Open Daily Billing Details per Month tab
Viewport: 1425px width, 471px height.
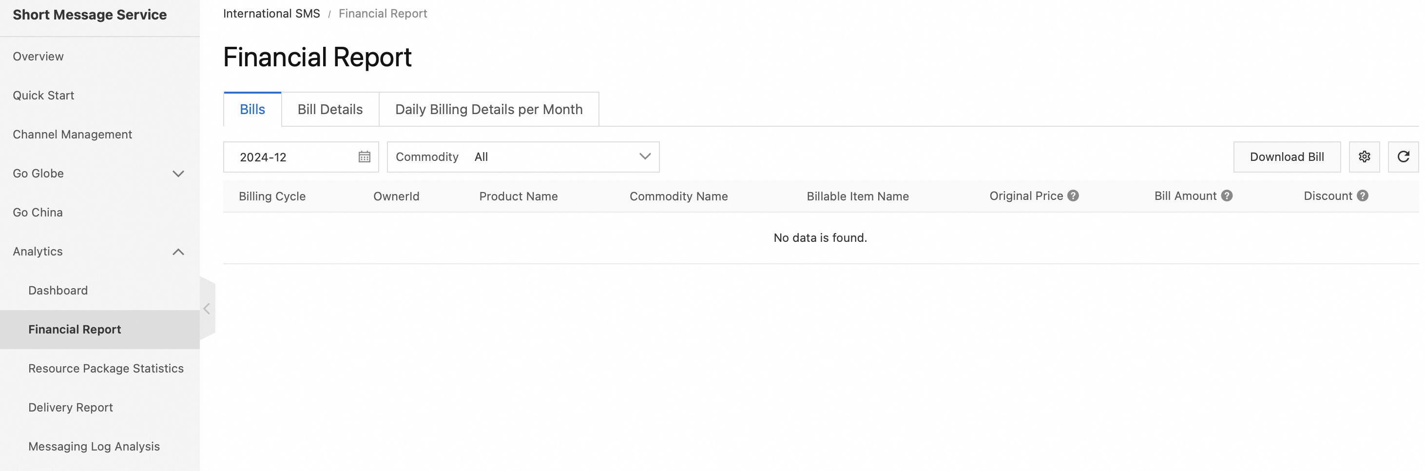click(x=488, y=109)
